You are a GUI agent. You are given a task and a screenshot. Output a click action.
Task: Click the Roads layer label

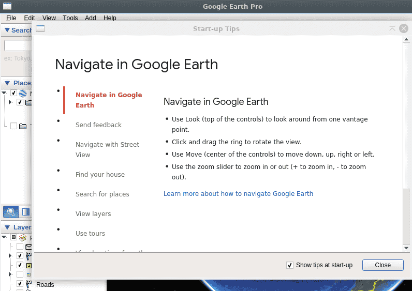(x=45, y=285)
